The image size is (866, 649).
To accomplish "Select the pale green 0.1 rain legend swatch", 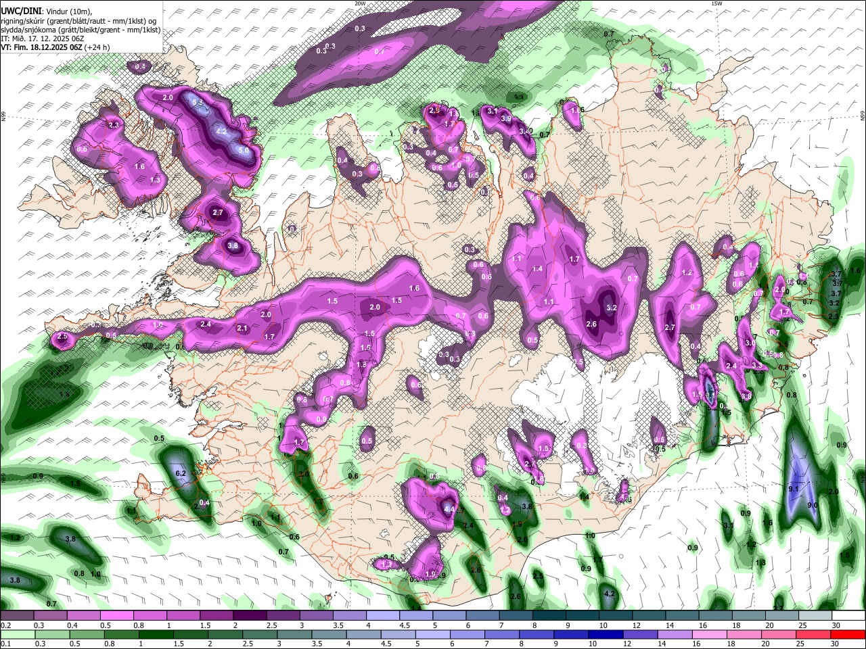I will 17,634.
